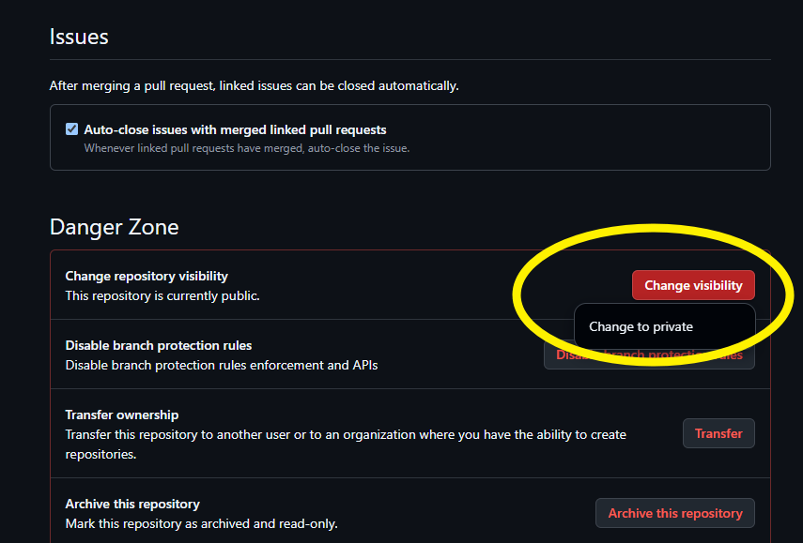Click the Transfer ownership row title
Screen dimensions: 803x543
[122, 415]
